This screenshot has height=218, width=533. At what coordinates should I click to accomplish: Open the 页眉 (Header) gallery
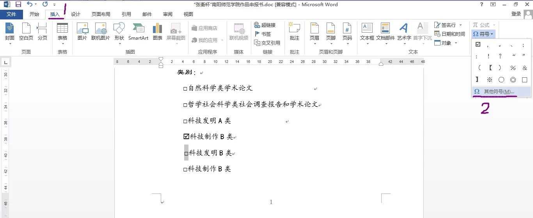point(314,33)
